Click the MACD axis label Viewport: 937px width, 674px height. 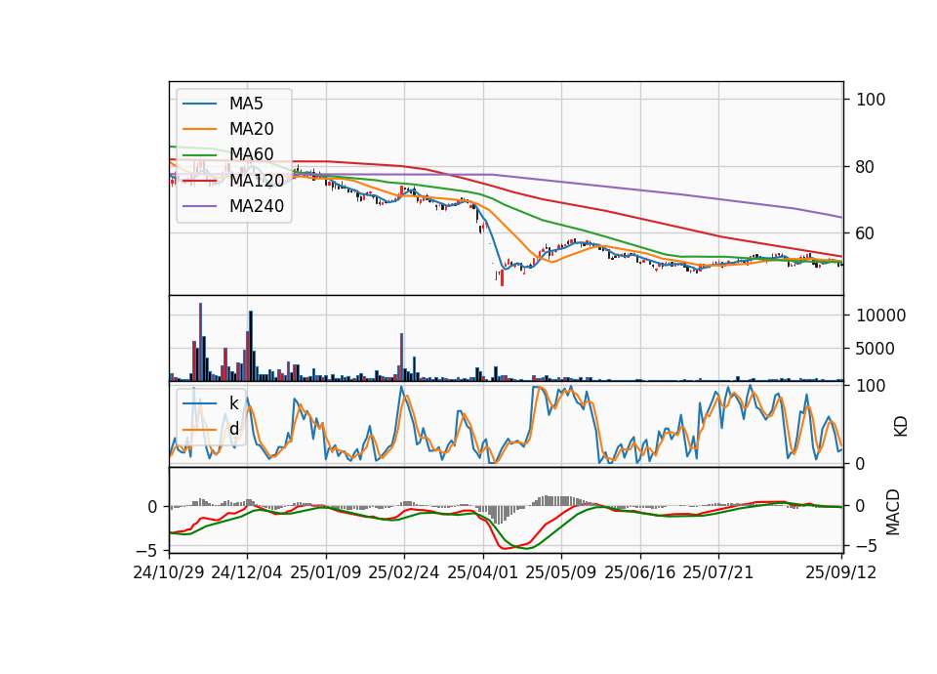point(893,512)
